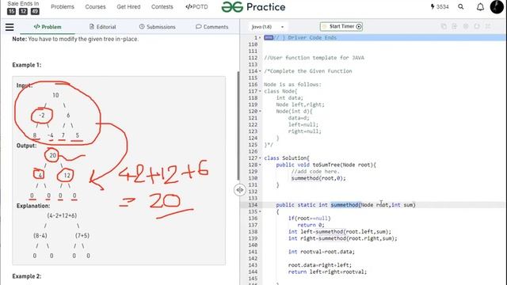Click the problem panel vertical scrollbar
Viewport: 507px width, 285px height.
238,126
